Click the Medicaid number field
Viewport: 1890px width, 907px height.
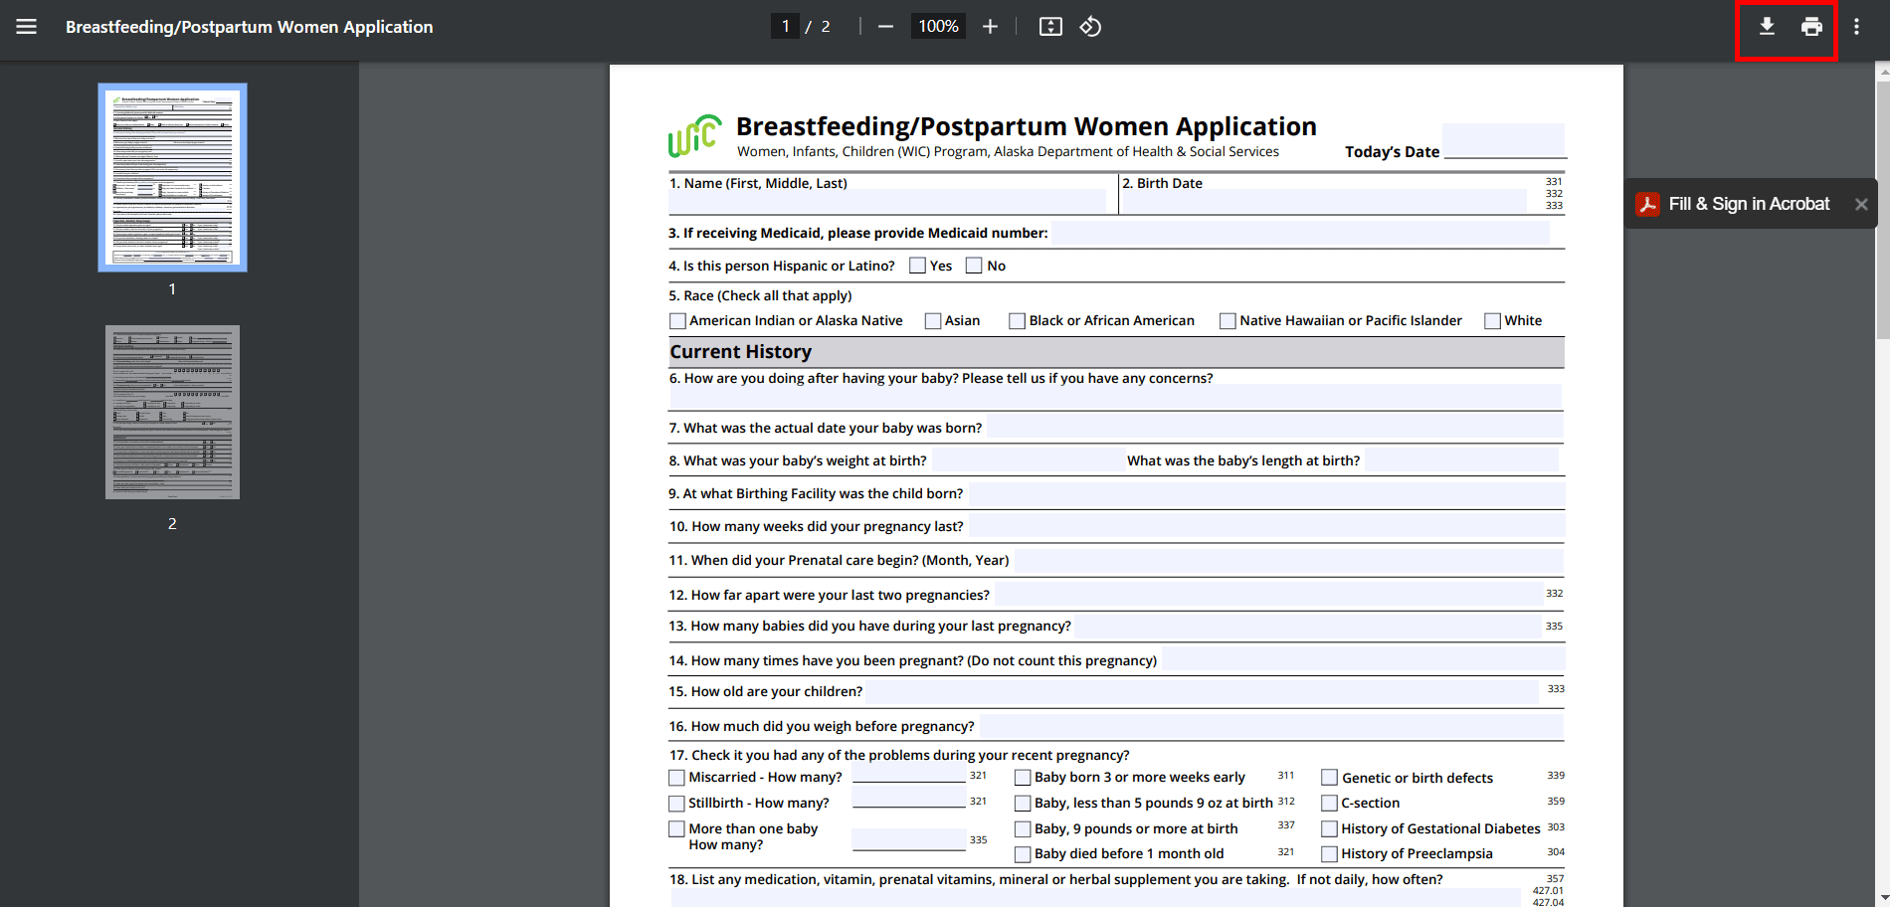(x=1301, y=234)
